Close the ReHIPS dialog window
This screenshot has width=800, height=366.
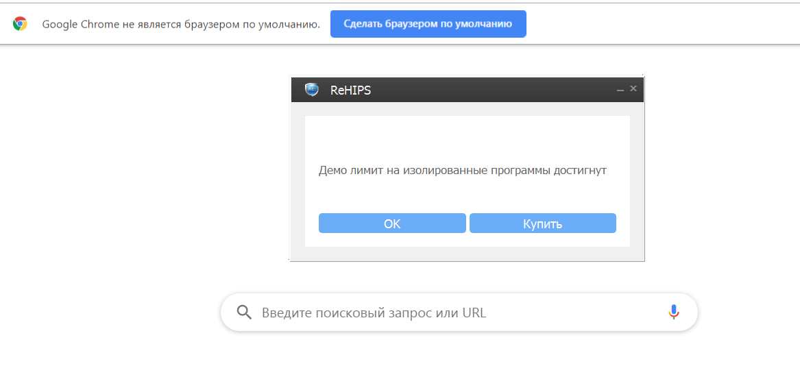coord(633,88)
